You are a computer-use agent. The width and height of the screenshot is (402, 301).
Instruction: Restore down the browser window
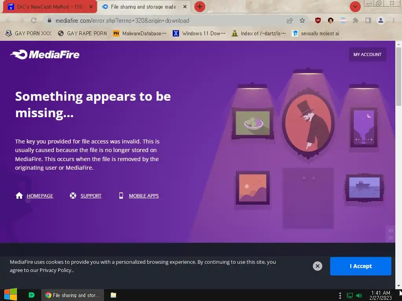pyautogui.click(x=379, y=3)
